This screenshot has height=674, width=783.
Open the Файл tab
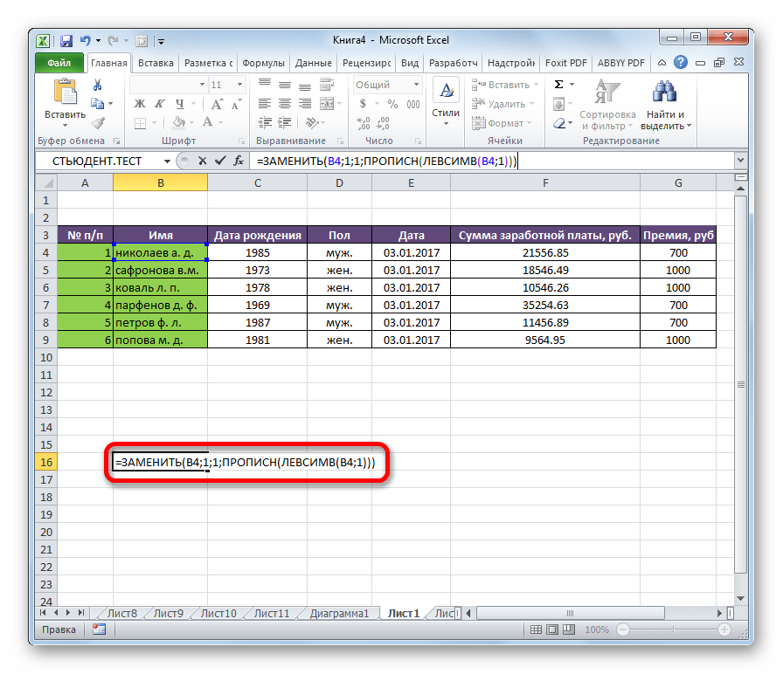coord(59,63)
